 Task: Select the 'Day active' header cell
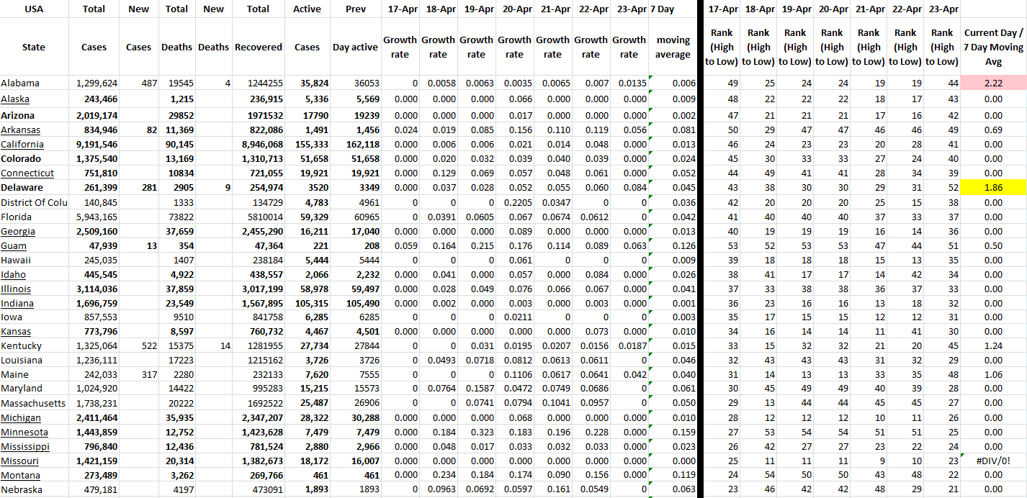pyautogui.click(x=355, y=47)
